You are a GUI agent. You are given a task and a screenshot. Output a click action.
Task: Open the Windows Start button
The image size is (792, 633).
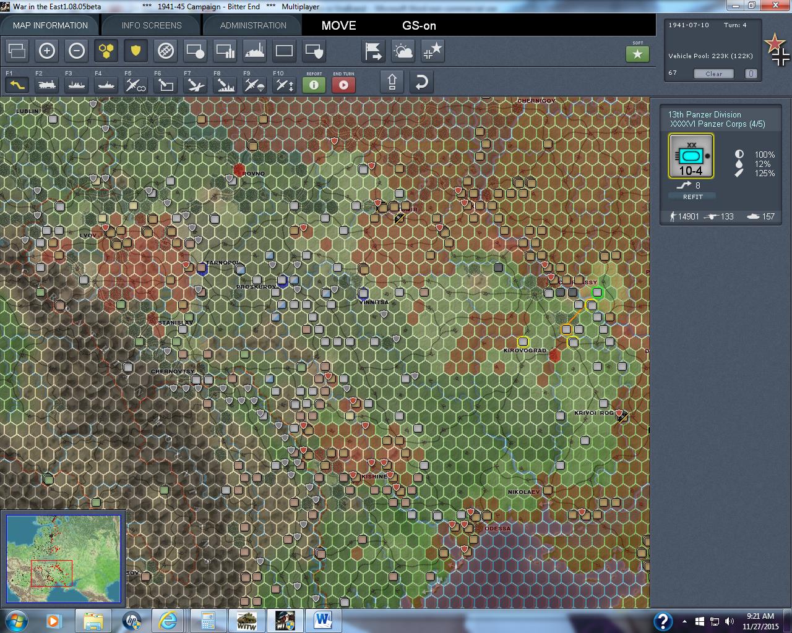[15, 621]
